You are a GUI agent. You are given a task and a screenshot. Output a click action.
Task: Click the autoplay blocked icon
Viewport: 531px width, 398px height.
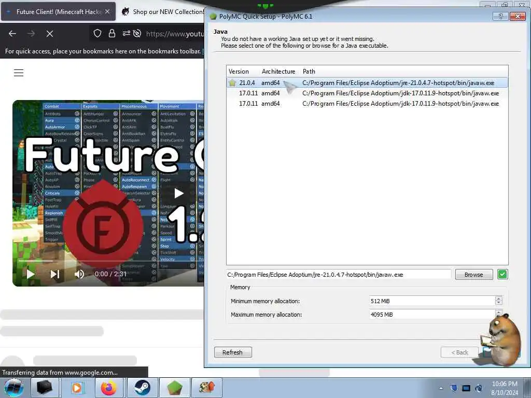point(137,33)
